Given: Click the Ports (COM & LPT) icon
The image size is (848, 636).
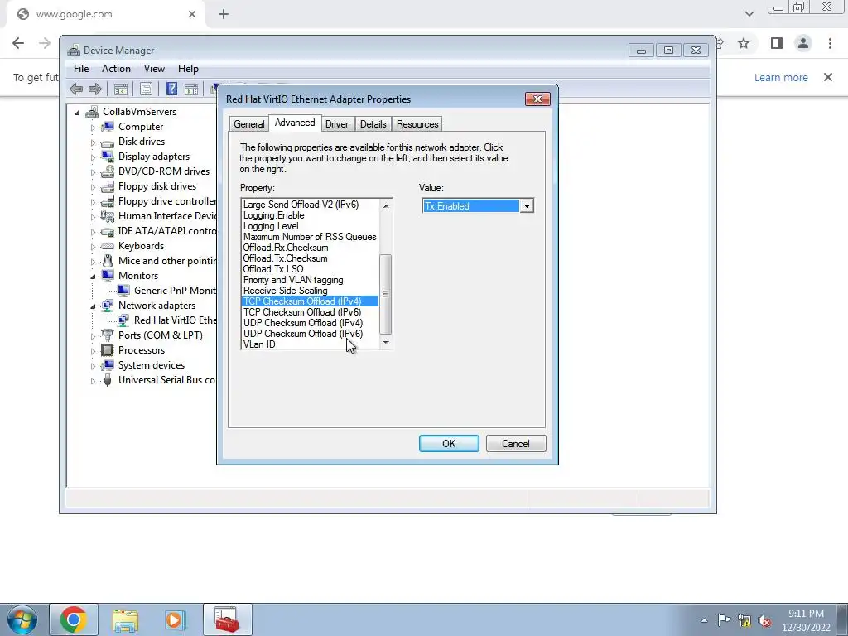Looking at the screenshot, I should pyautogui.click(x=108, y=335).
